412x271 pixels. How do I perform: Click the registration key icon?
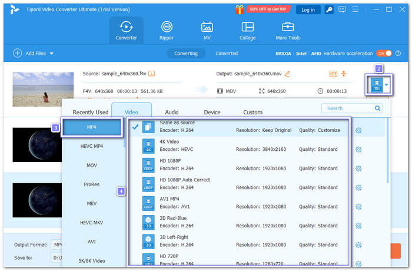click(x=330, y=9)
